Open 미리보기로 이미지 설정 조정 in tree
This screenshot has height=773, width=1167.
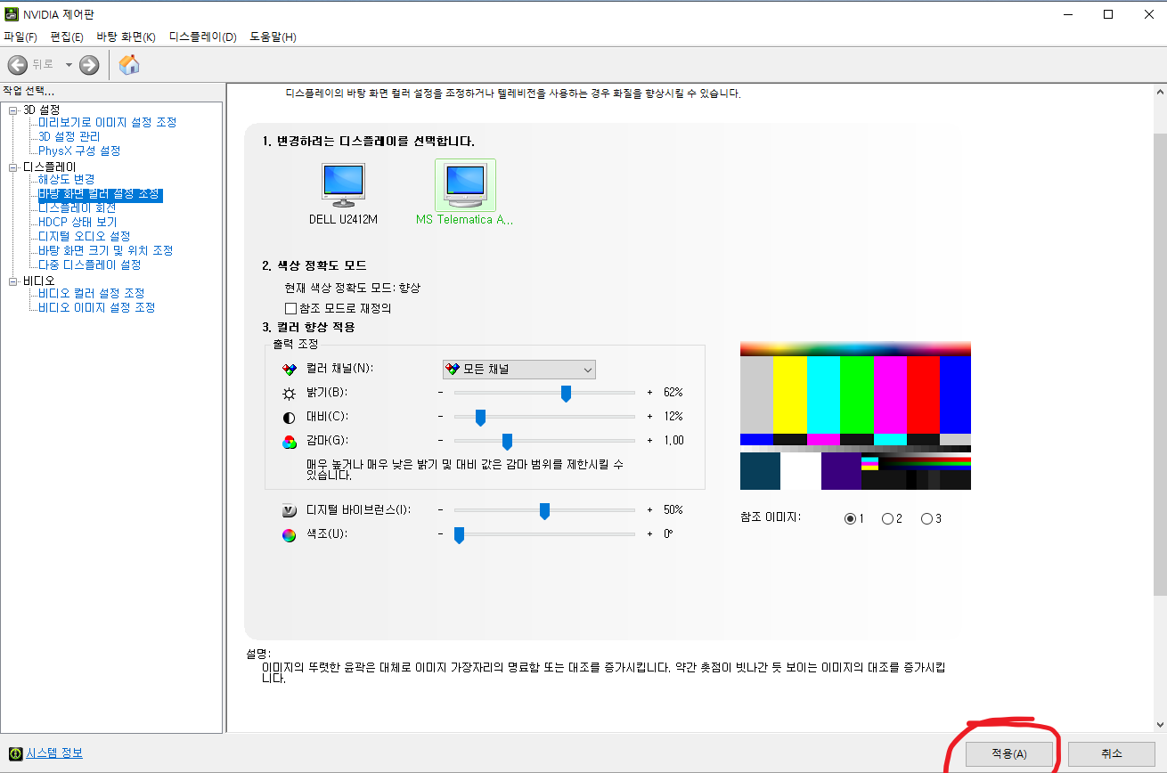[108, 122]
